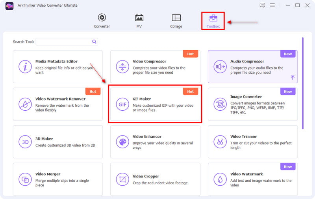
Task: Click the ArkThinker app logo
Action: tap(9, 6)
